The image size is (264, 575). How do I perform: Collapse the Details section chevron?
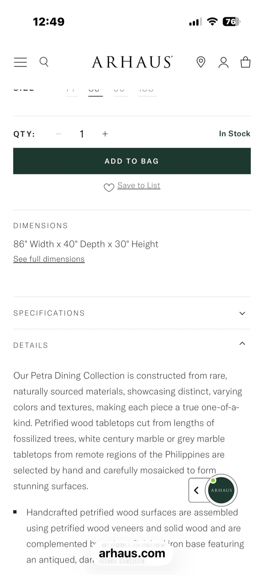point(242,344)
